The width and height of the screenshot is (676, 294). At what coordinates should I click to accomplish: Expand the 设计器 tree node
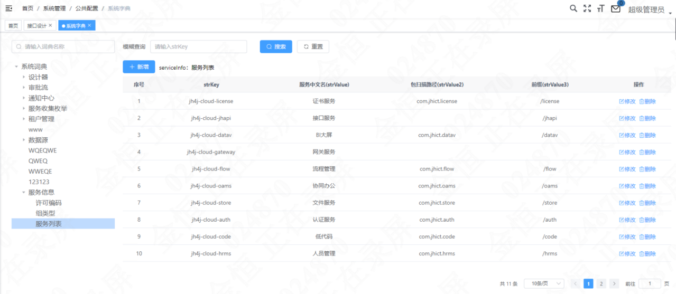24,77
